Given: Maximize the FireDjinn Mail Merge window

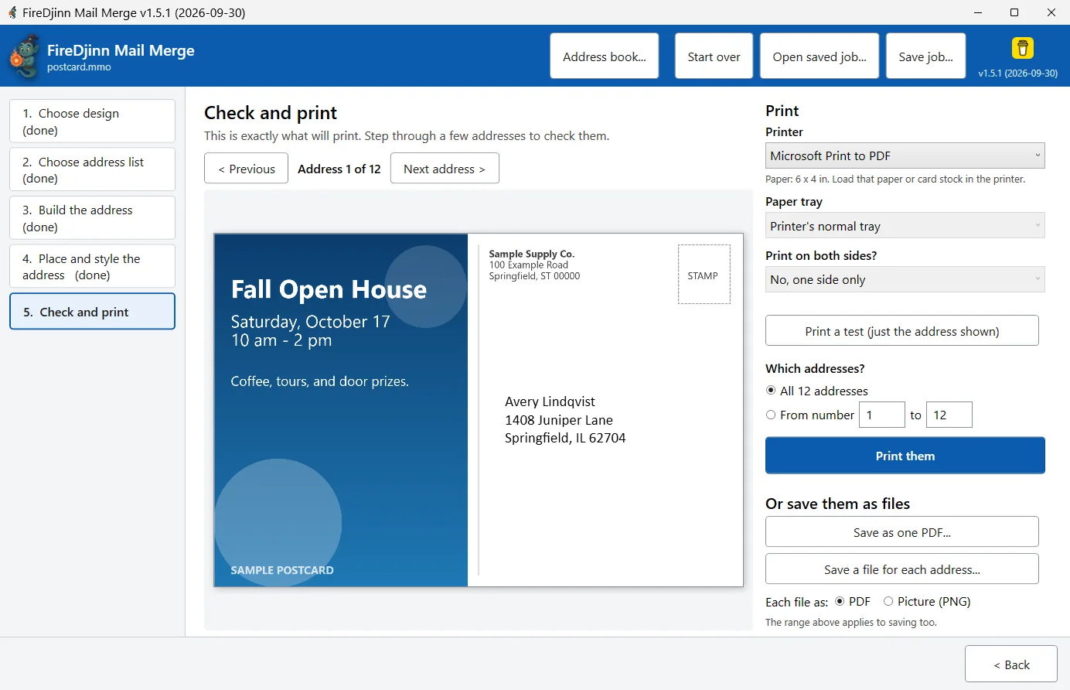Looking at the screenshot, I should [x=1014, y=12].
